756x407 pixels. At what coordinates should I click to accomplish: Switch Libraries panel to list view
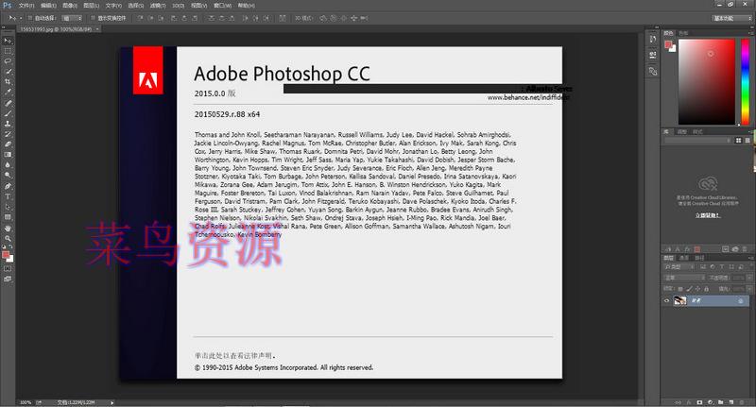click(x=747, y=140)
